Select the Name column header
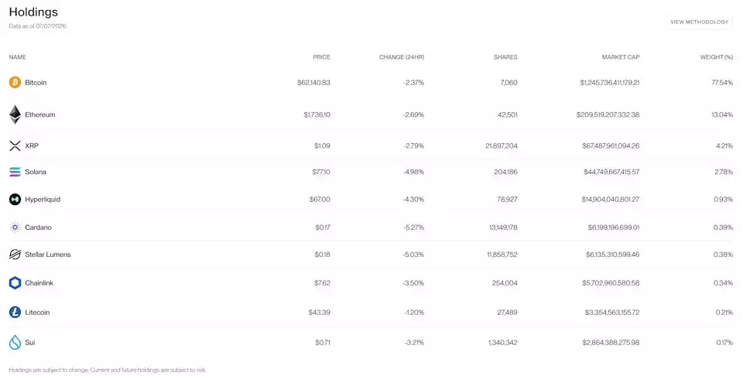This screenshot has height=376, width=743. tap(18, 56)
